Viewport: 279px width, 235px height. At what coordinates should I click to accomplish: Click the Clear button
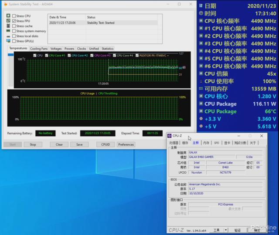[59, 144]
